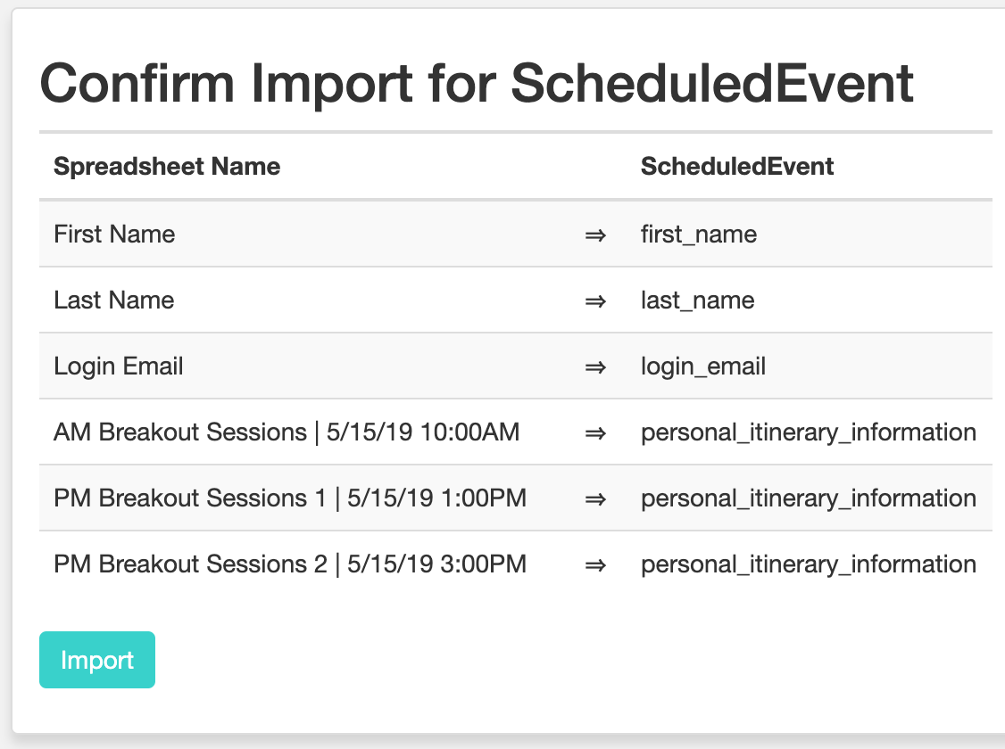Screen dimensions: 1005x749
Task: Click the arrow for PM Breakout Sessions 2
Action: 596,564
